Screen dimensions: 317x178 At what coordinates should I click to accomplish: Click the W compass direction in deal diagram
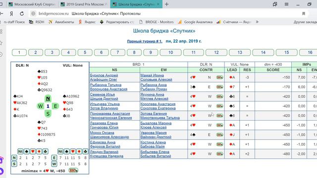40,106
